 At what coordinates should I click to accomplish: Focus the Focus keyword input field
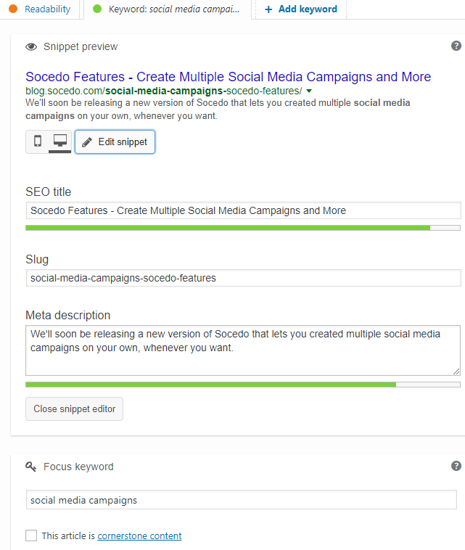(242, 500)
